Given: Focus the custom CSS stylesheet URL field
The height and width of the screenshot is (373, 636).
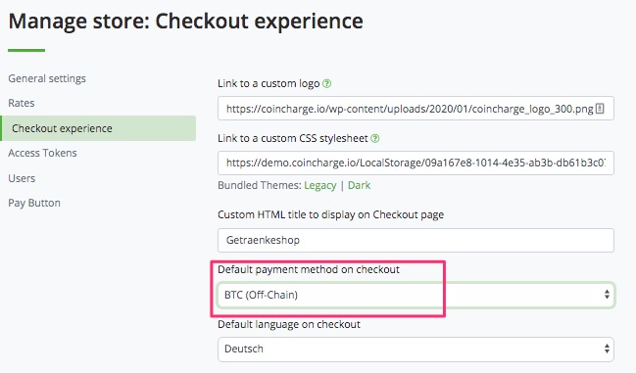Looking at the screenshot, I should coord(416,163).
